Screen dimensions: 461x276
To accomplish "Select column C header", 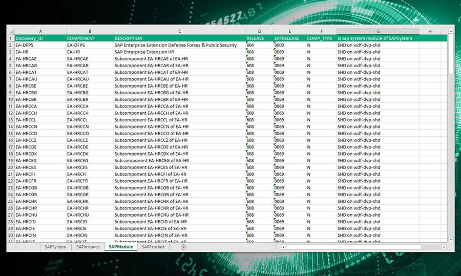I will (180, 31).
